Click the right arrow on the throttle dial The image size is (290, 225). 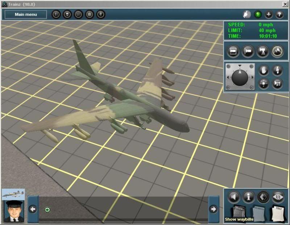pyautogui.click(x=252, y=77)
